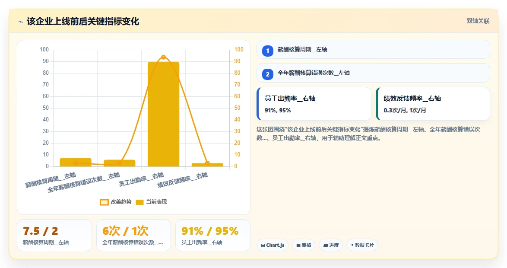The image size is (507, 268).
Task: Open the 员工出勤率__右轴 data card
Action: (x=314, y=104)
